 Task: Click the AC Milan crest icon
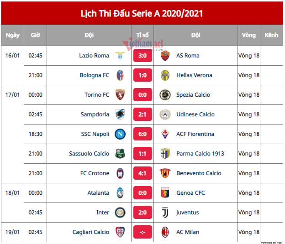(x=165, y=232)
